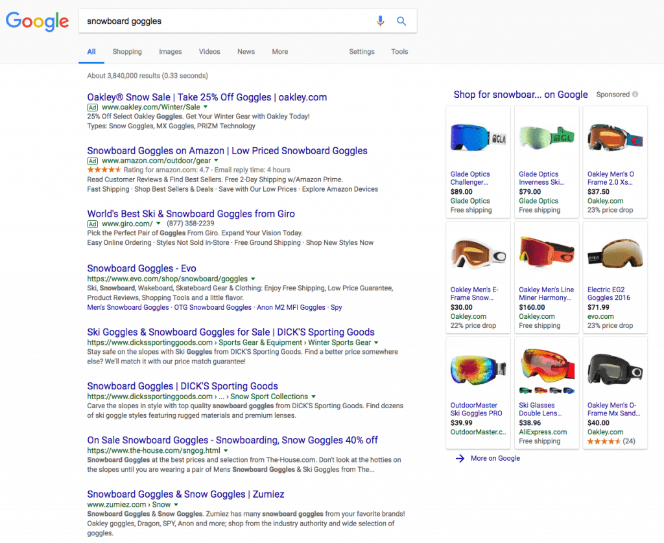Click the Amazon star rating
The image size is (664, 543).
pos(104,170)
